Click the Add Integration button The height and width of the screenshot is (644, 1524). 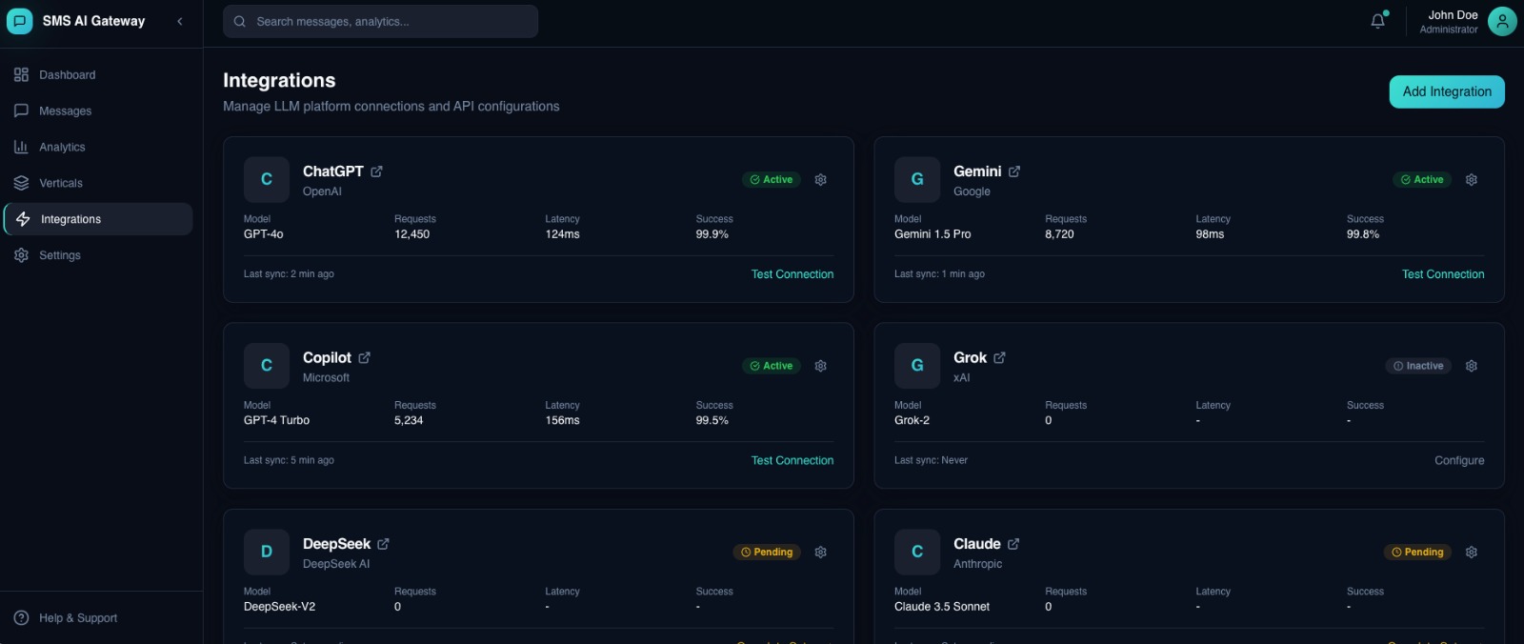1447,91
